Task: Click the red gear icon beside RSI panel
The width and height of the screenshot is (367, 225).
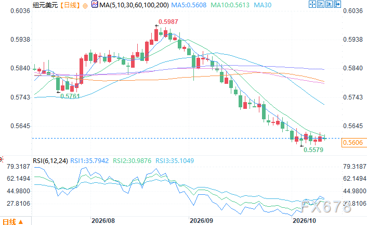Action: pyautogui.click(x=1, y=160)
